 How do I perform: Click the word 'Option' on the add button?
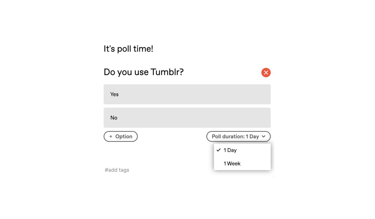point(124,136)
